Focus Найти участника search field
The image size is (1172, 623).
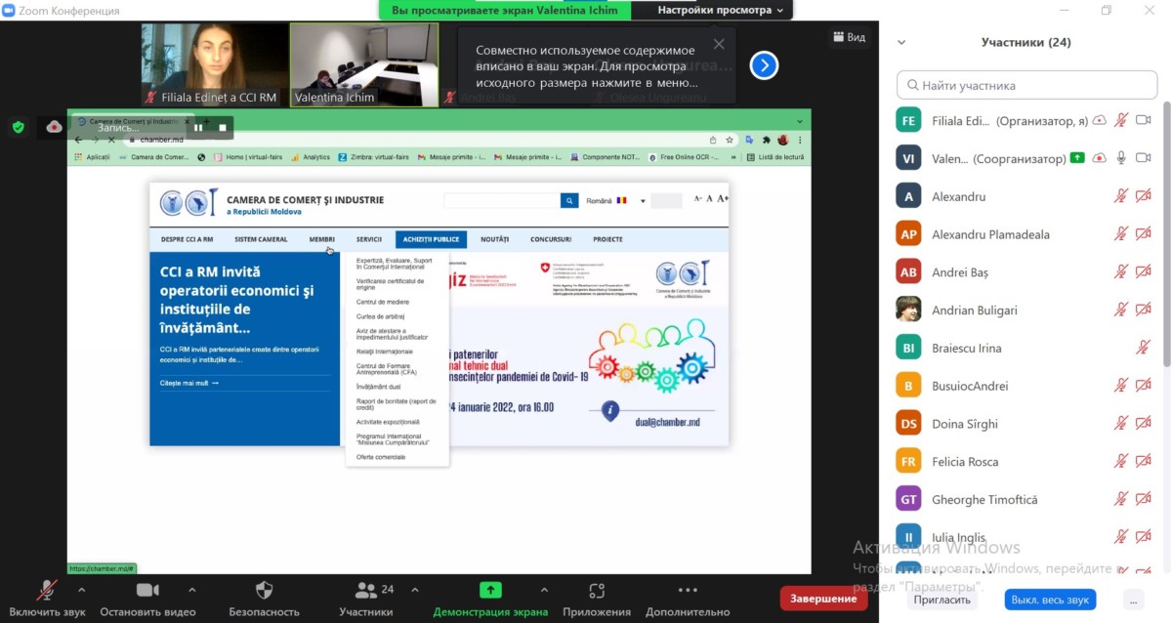coord(1027,85)
